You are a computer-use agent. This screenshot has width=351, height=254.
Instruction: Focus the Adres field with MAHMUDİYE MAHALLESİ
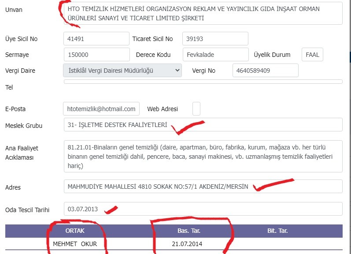203,186
